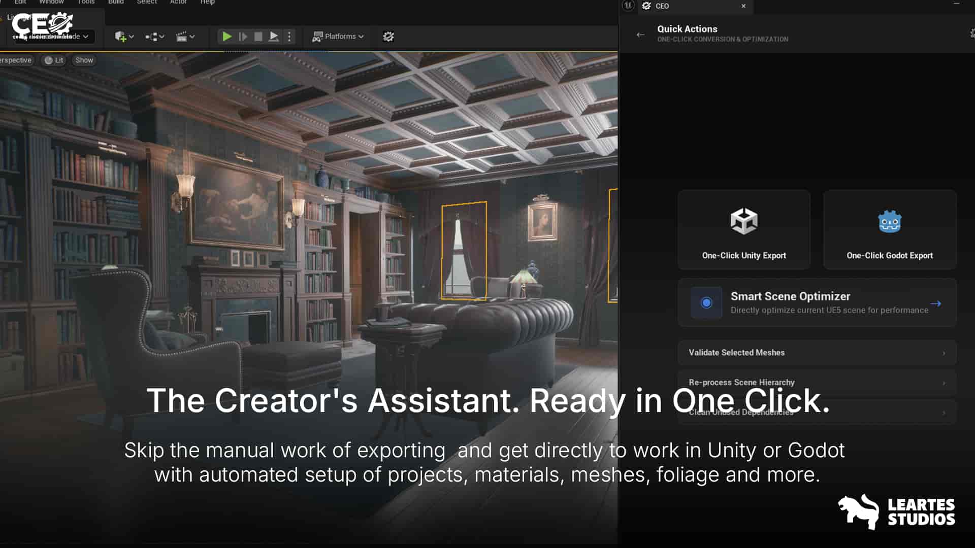Open the Perspective viewport menu

click(x=16, y=60)
